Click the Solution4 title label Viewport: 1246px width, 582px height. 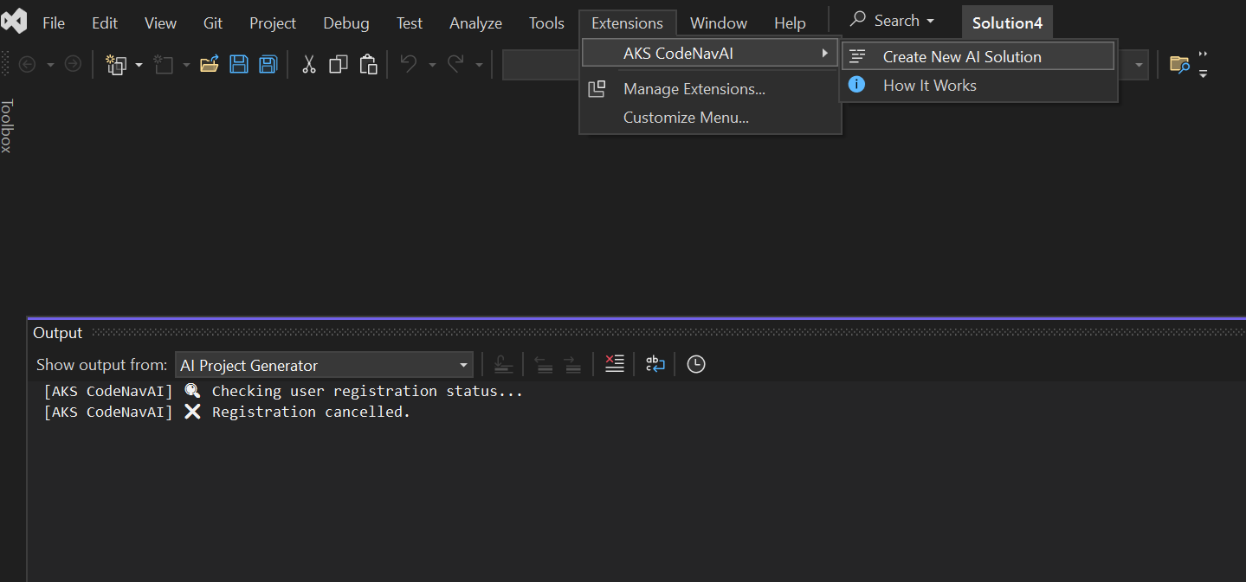1007,23
